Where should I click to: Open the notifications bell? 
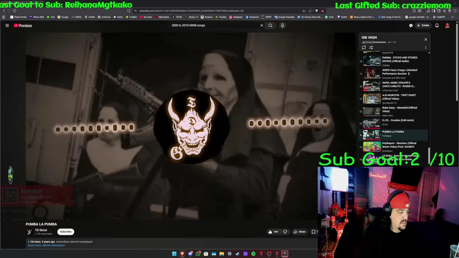tap(437, 25)
